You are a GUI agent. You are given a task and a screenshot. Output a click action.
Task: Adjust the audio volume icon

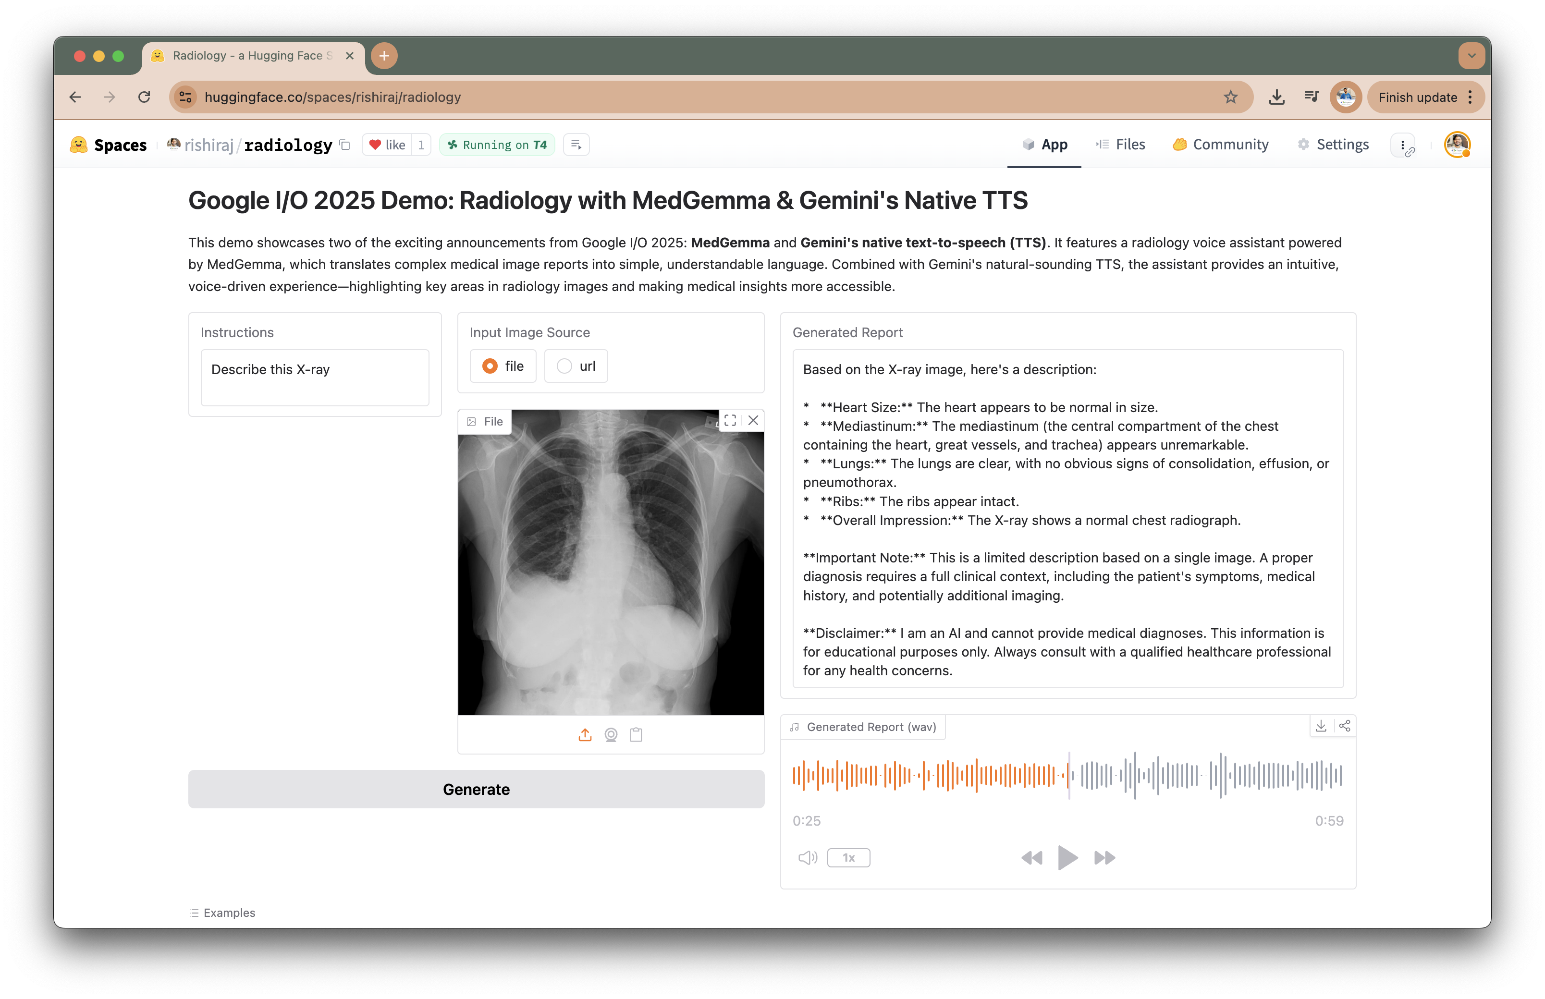coord(807,858)
